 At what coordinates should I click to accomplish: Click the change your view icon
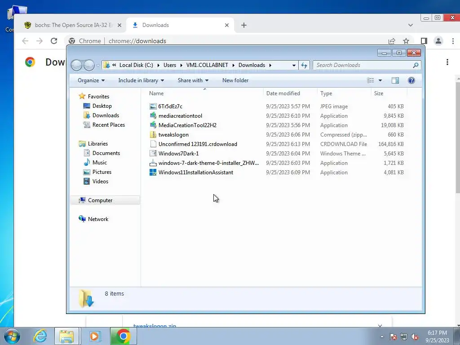371,80
